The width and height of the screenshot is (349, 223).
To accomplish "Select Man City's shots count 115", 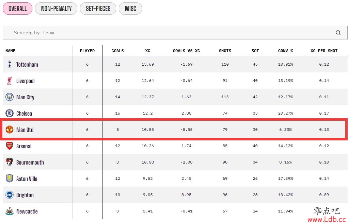I will pos(225,97).
